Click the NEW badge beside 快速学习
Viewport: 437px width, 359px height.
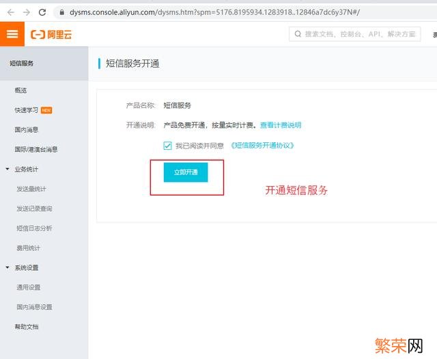coord(46,110)
